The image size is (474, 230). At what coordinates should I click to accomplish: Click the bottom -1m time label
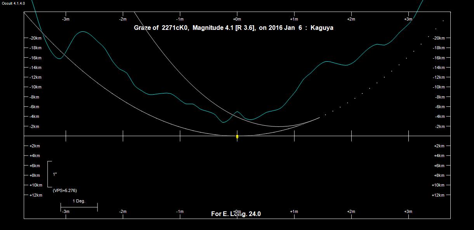tap(180, 211)
